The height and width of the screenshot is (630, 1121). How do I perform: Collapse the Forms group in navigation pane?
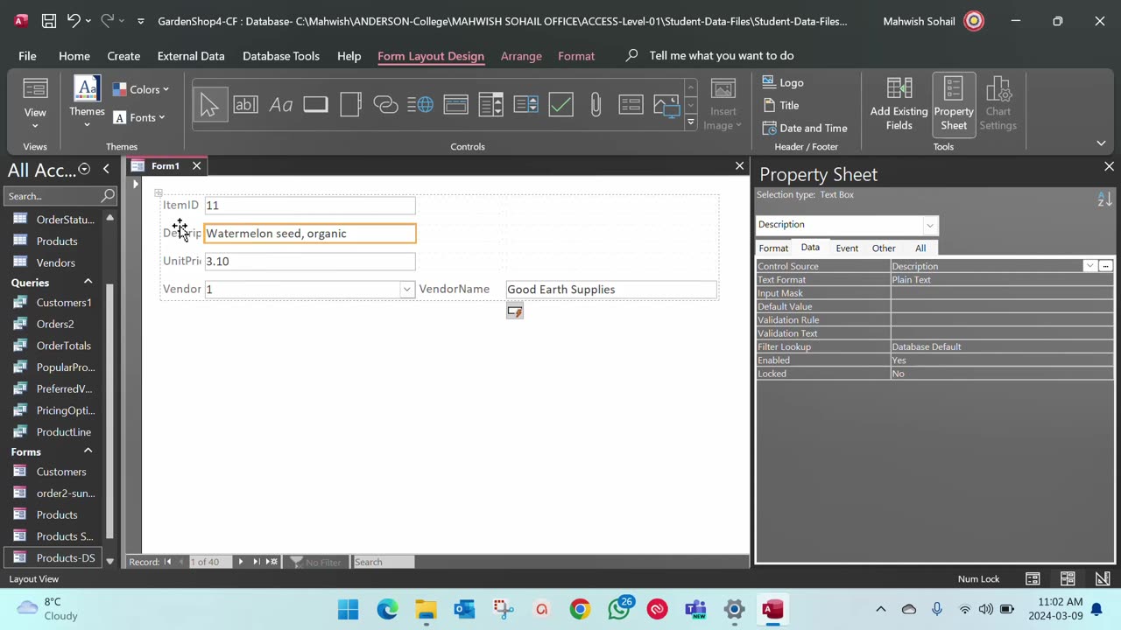[88, 451]
